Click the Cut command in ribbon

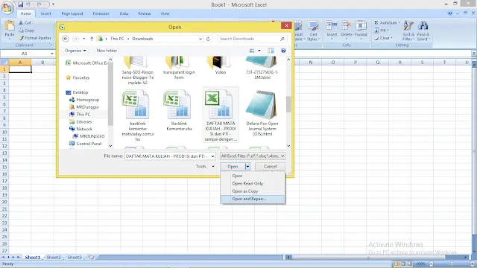[25, 23]
